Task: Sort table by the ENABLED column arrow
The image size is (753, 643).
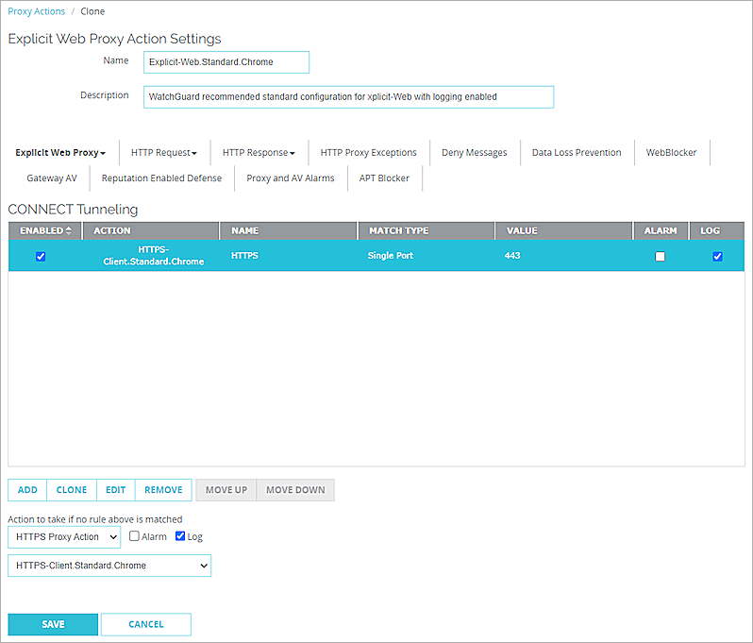Action: [x=68, y=230]
